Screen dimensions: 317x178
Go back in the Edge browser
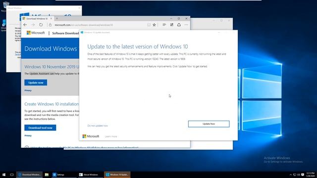[x=25, y=25]
